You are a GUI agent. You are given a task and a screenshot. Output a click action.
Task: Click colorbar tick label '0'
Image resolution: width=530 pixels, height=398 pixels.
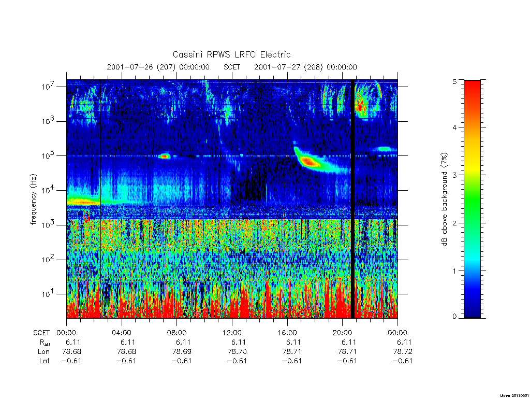tap(454, 316)
